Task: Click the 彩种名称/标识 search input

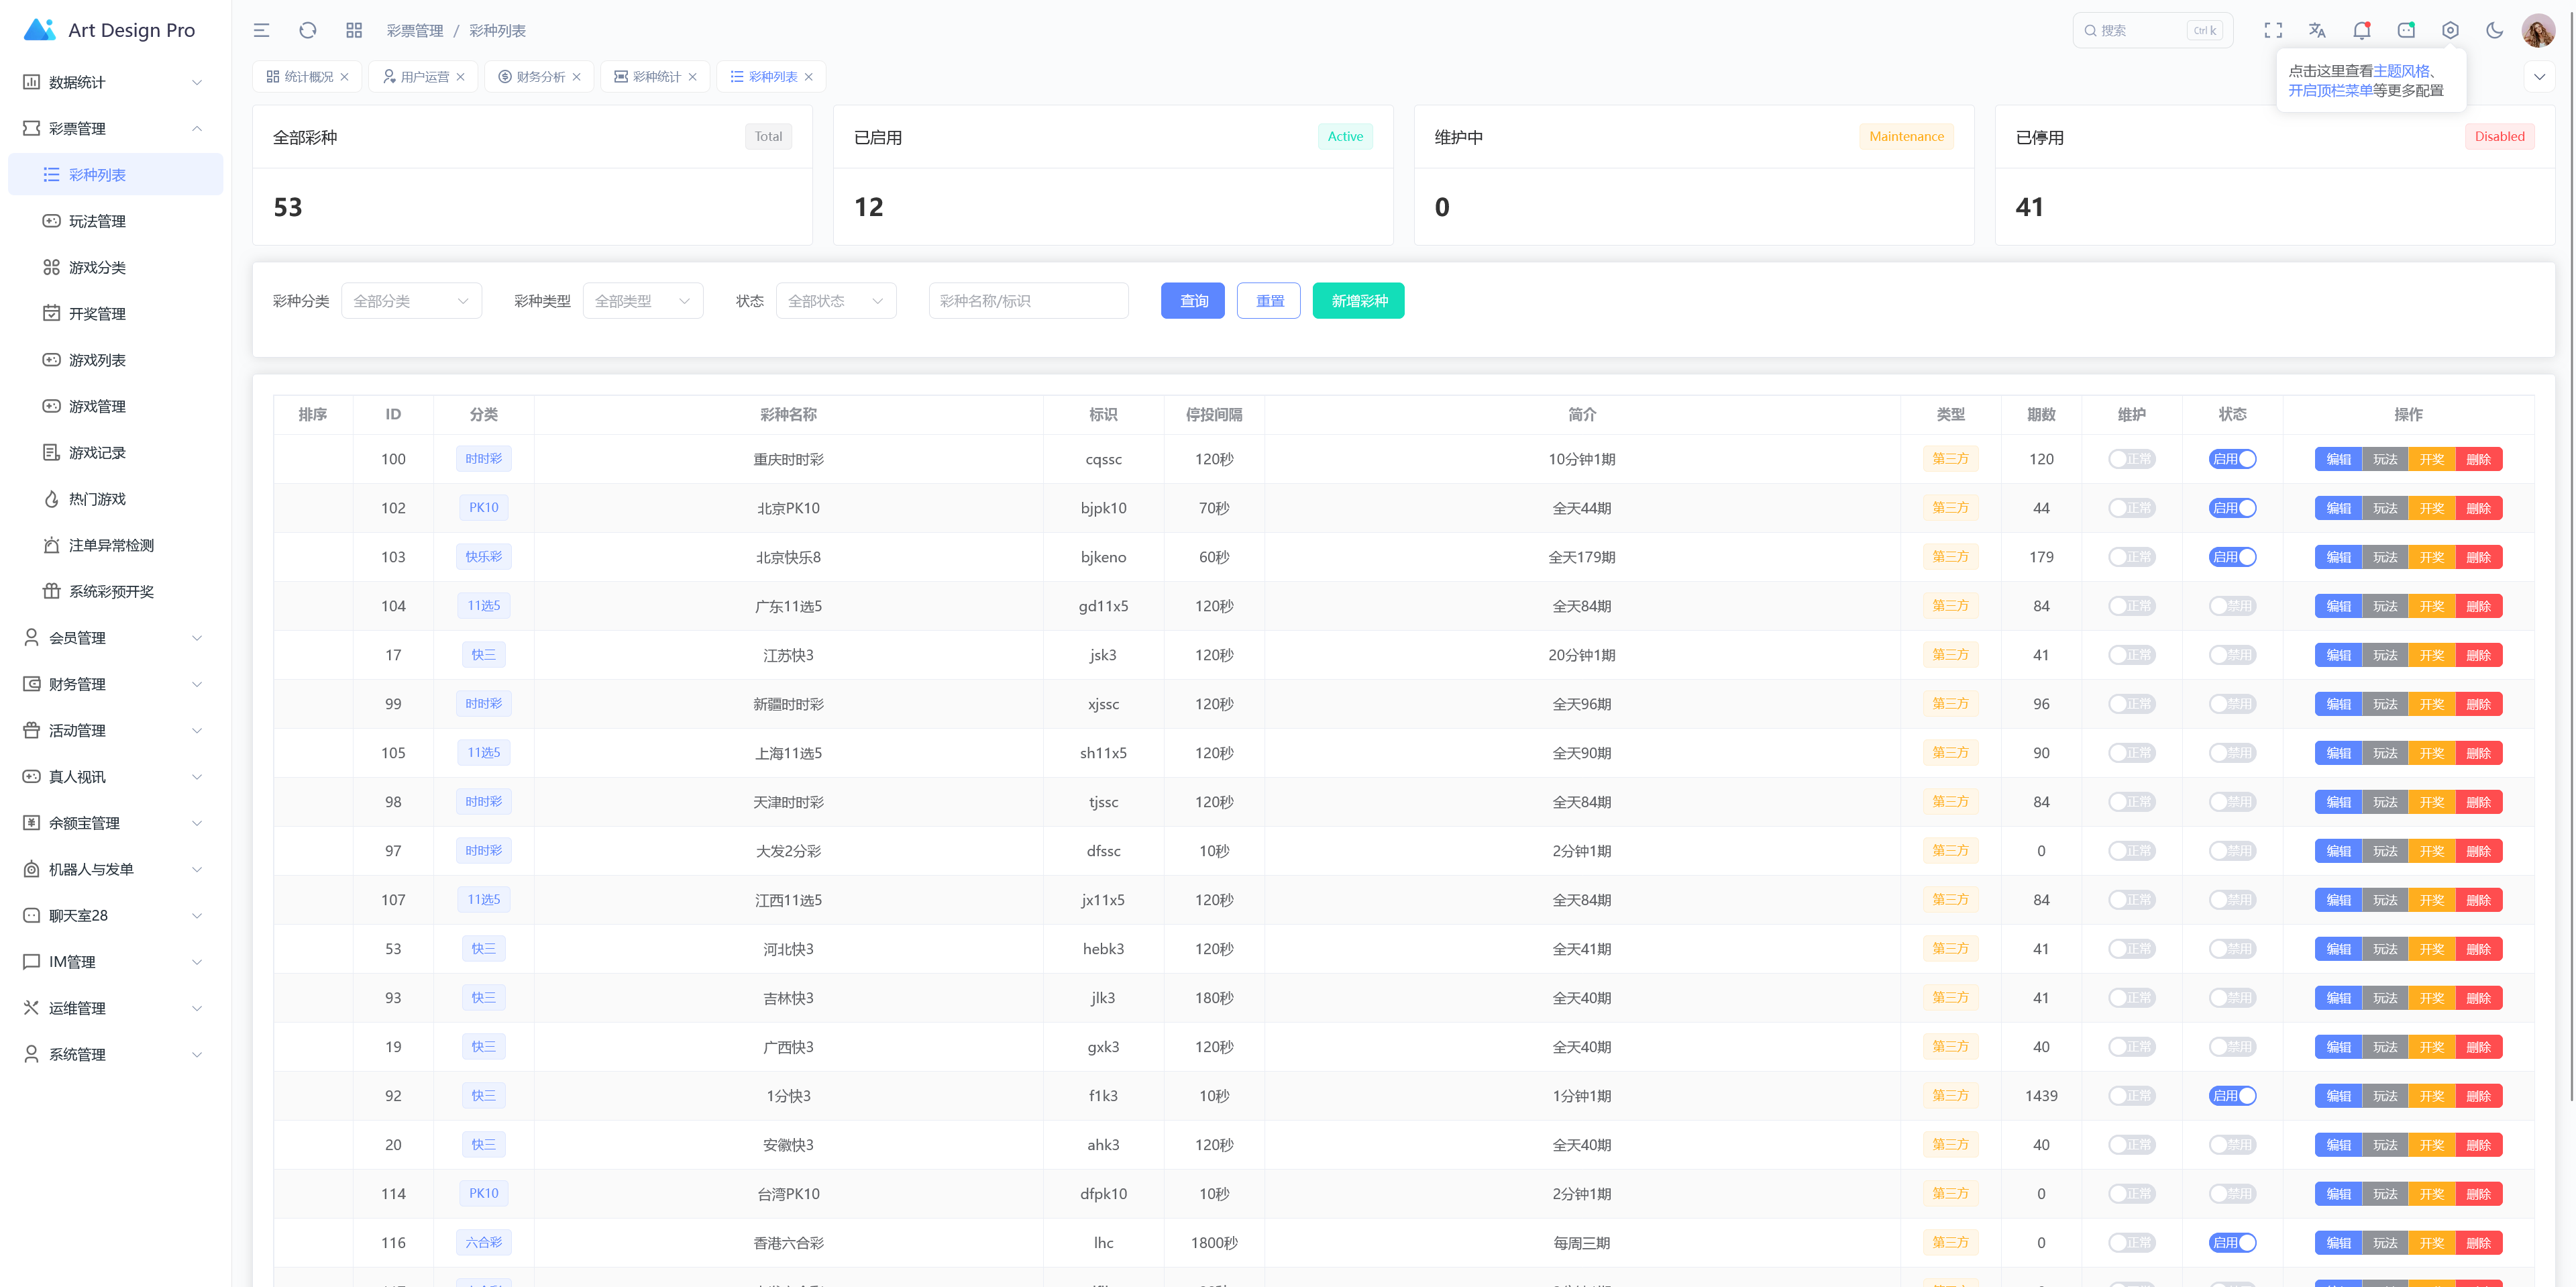Action: pos(1028,301)
